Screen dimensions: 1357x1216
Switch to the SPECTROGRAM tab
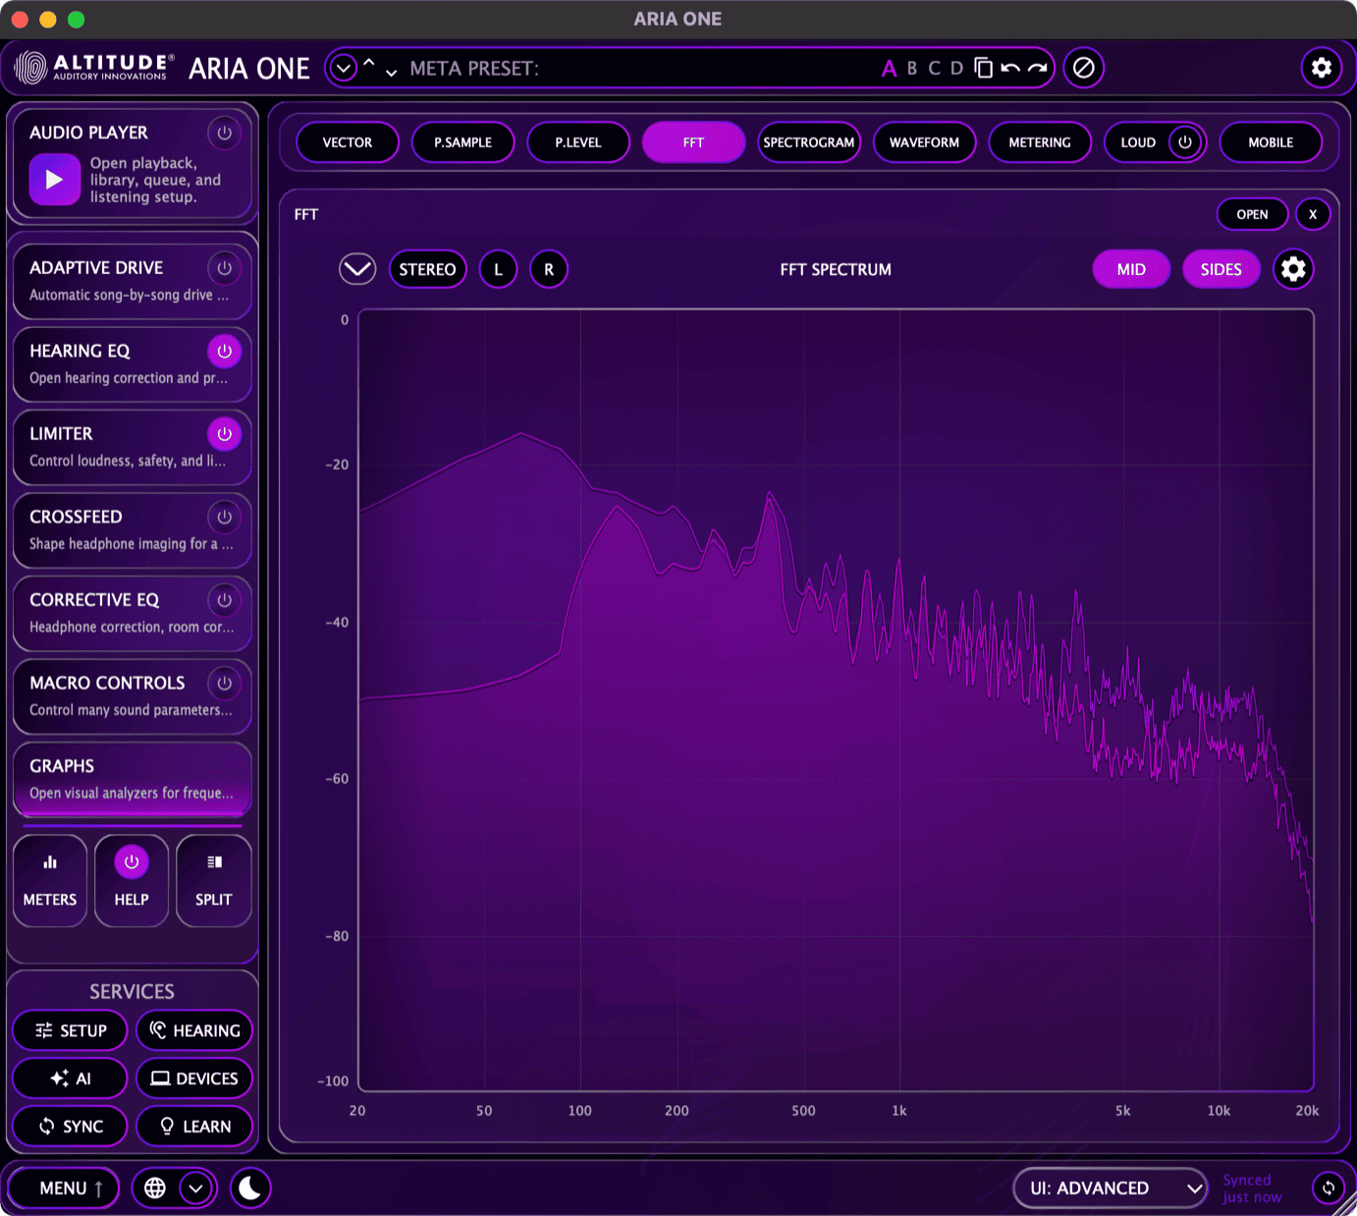click(x=809, y=142)
